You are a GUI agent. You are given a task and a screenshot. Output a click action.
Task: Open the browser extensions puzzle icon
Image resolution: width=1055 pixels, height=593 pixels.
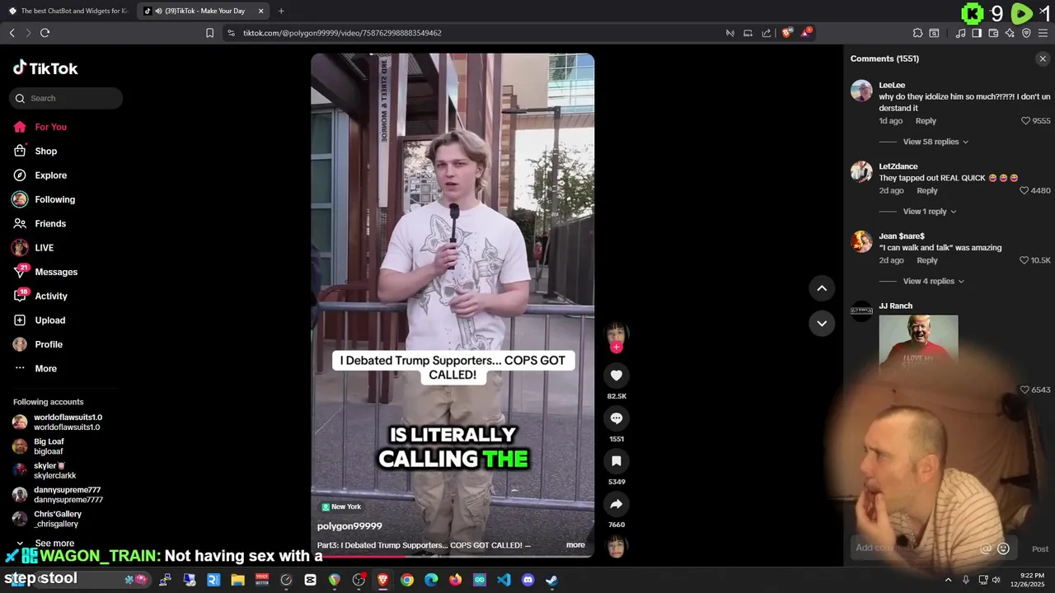tap(917, 33)
